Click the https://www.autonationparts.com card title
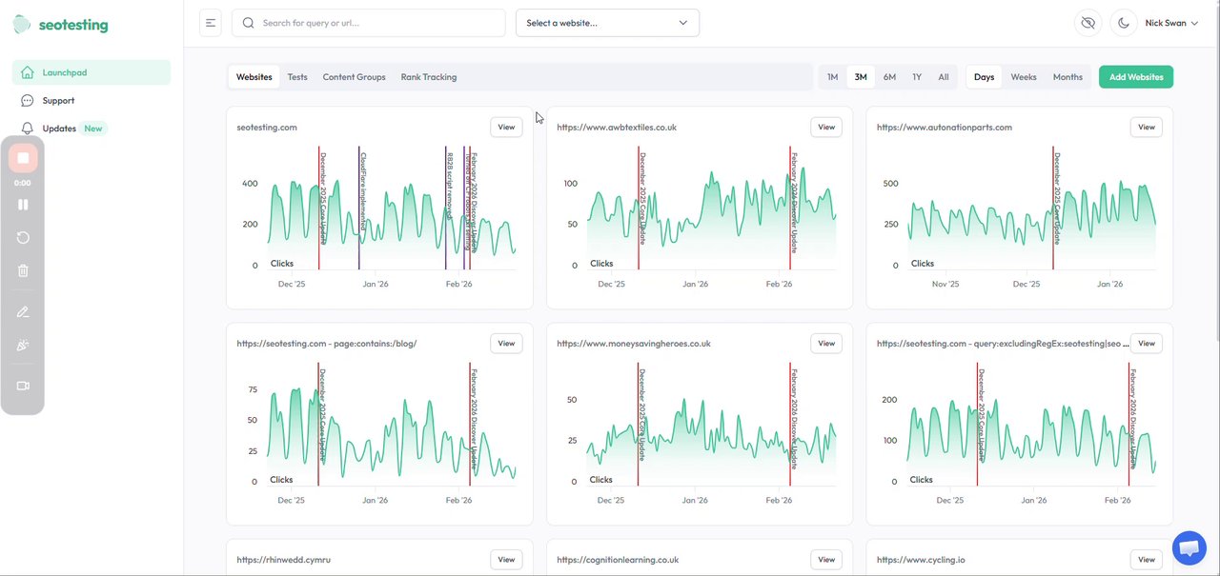The image size is (1220, 576). pos(945,127)
